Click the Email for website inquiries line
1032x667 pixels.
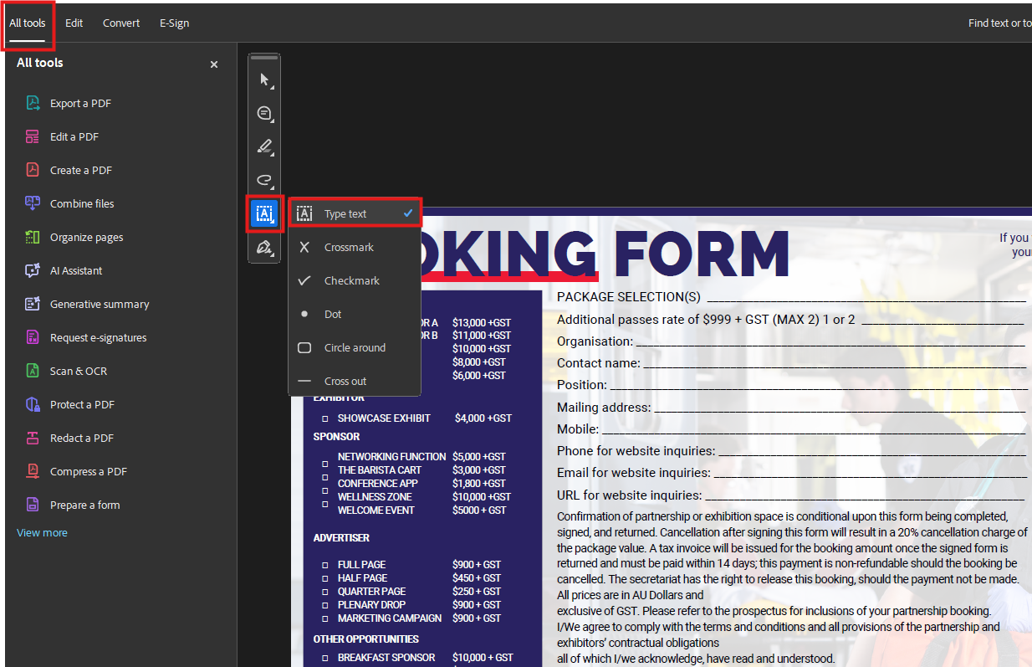tap(870, 476)
